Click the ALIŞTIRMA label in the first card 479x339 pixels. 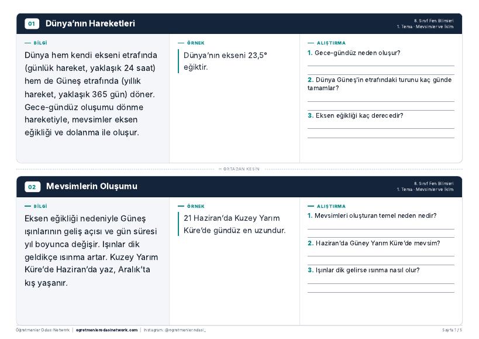coord(331,43)
